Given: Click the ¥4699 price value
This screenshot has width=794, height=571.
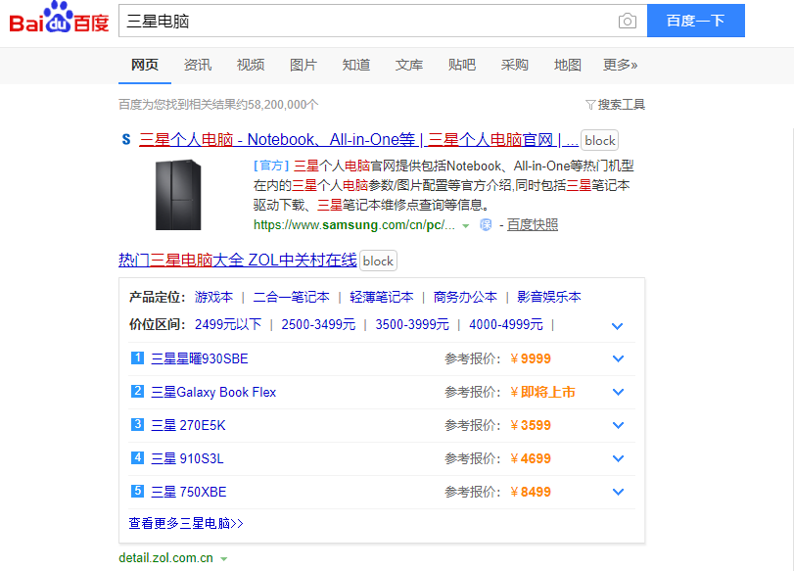Looking at the screenshot, I should (x=531, y=458).
